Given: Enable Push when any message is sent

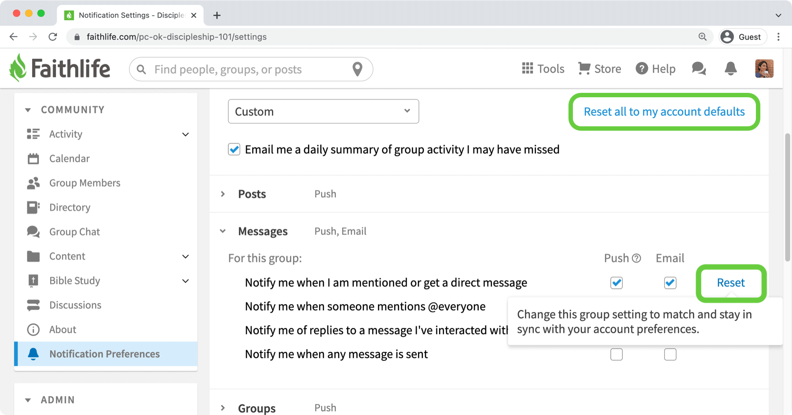Looking at the screenshot, I should [616, 354].
